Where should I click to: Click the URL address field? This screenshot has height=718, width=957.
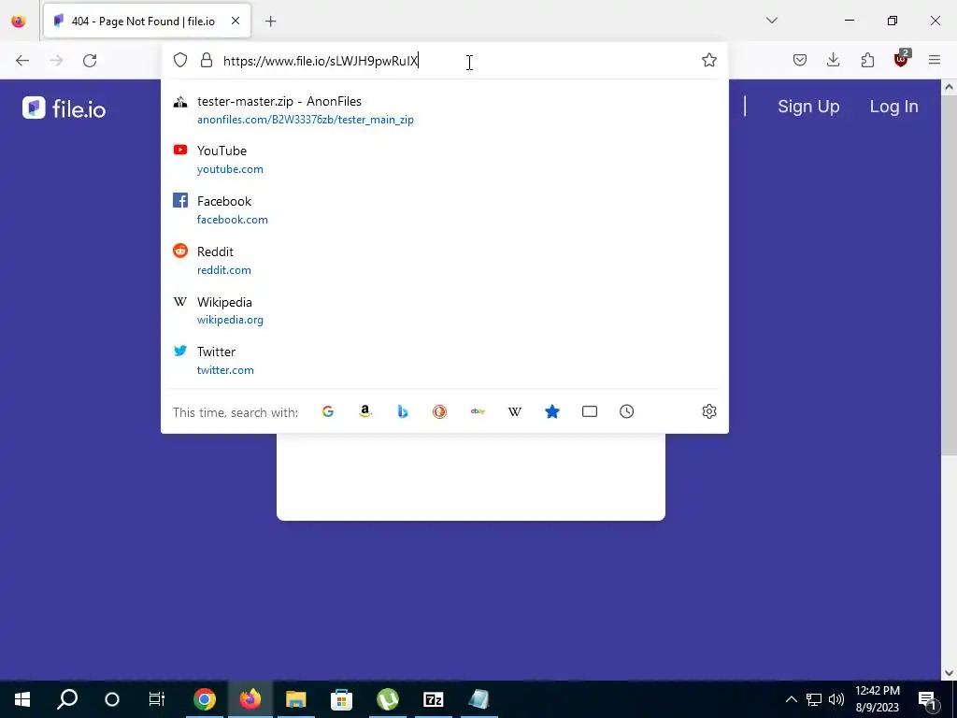click(458, 61)
